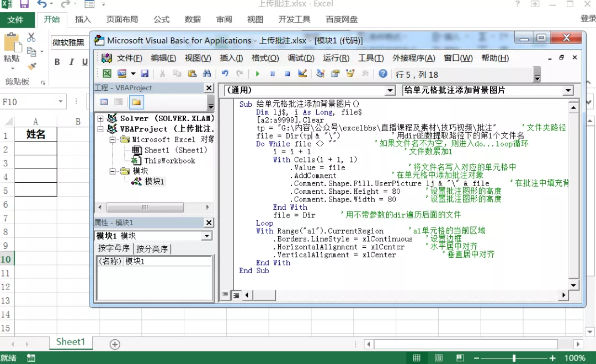This screenshot has width=596, height=364.
Task: Copy code using VBA toolbar copy icon
Action: pyautogui.click(x=177, y=74)
